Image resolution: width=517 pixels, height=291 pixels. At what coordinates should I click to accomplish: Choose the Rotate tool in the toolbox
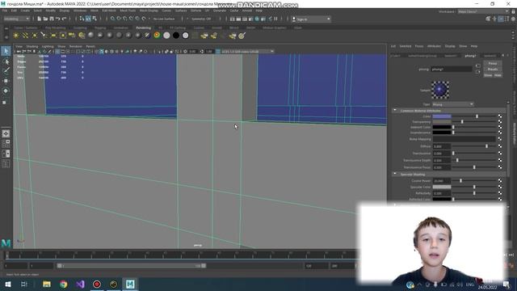[6, 91]
